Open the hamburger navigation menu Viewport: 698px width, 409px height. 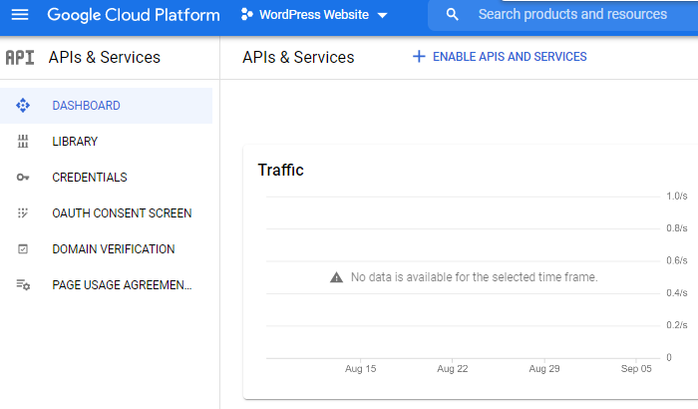coord(20,15)
